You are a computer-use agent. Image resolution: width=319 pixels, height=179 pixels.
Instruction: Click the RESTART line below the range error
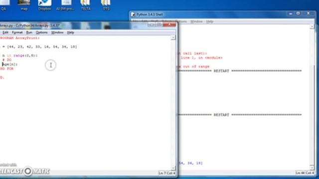point(240,71)
